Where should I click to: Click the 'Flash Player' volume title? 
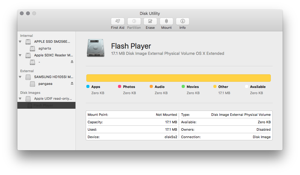point(131,46)
